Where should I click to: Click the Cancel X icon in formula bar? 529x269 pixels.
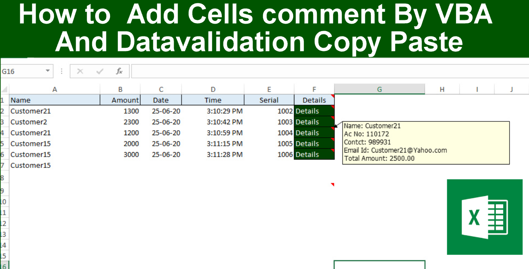(x=80, y=71)
